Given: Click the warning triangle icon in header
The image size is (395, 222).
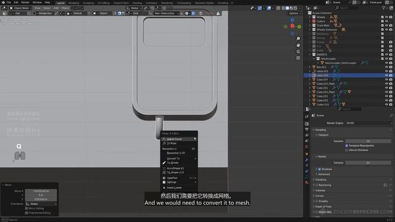Looking at the screenshot, I should 218,14.
